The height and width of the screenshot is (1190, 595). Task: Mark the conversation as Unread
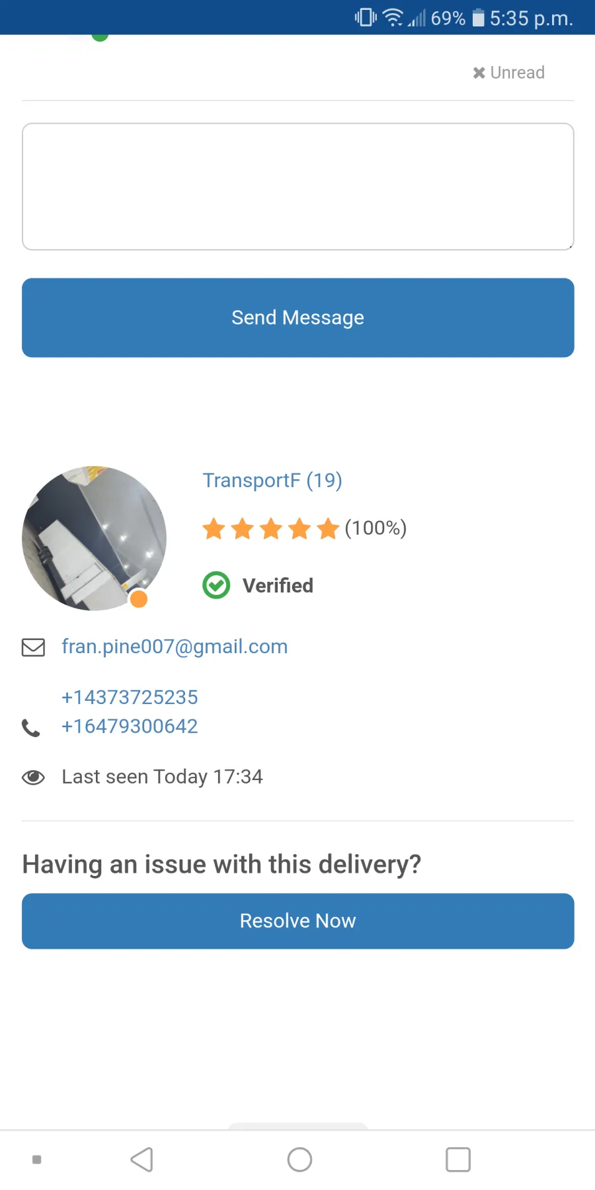click(x=508, y=73)
